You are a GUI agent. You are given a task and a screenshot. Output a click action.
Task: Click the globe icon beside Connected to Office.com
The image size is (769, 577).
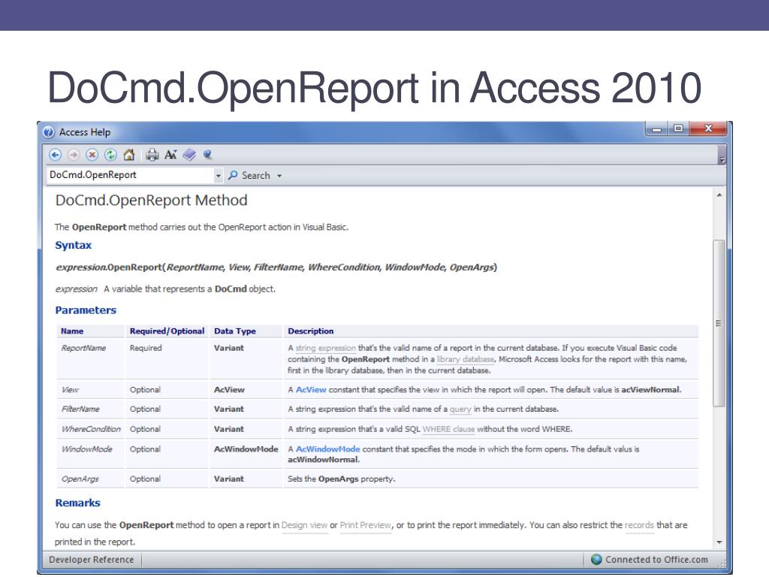(x=596, y=559)
